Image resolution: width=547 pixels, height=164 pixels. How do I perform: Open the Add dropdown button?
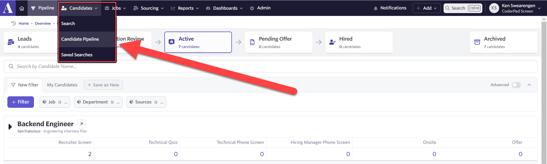tap(426, 8)
